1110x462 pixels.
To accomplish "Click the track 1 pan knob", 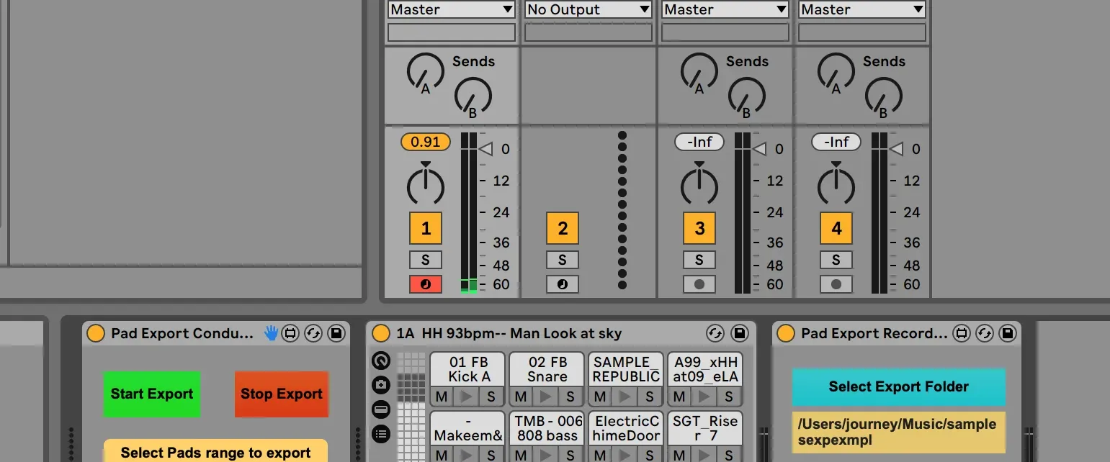I will (x=426, y=185).
